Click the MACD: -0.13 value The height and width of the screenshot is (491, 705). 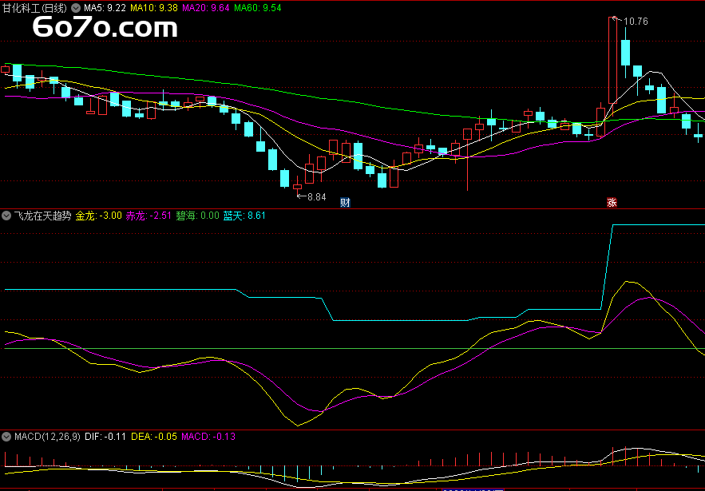coord(208,436)
